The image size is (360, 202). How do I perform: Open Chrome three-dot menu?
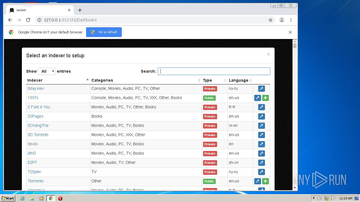point(291,20)
